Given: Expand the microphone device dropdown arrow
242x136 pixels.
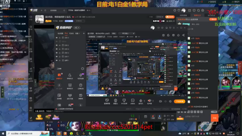Looking at the screenshot, I should pyautogui.click(x=144, y=101).
